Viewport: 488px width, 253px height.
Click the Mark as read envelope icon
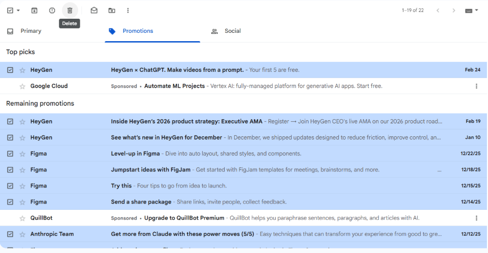click(x=94, y=10)
